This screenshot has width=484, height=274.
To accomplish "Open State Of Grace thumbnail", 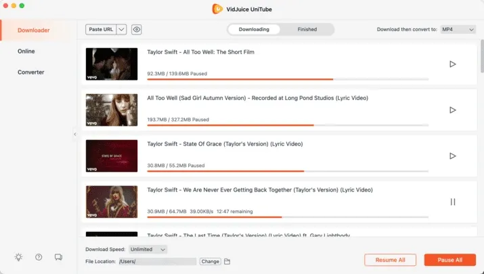I will (112, 156).
